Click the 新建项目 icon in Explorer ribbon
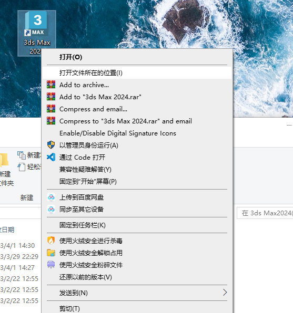 point(22,155)
